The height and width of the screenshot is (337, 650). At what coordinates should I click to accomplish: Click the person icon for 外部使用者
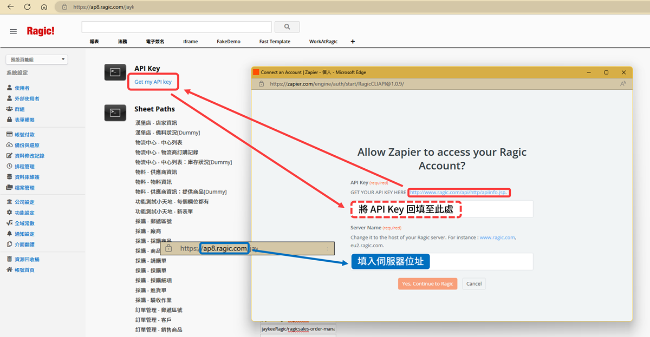point(9,98)
